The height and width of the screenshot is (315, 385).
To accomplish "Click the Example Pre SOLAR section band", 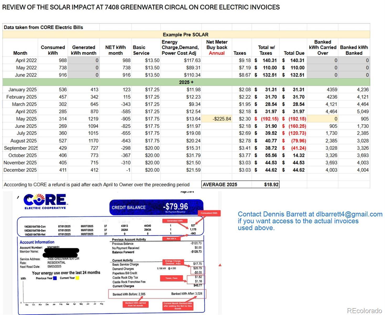I will [x=186, y=35].
